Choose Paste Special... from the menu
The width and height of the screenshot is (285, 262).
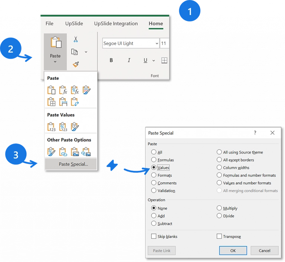[x=71, y=164]
